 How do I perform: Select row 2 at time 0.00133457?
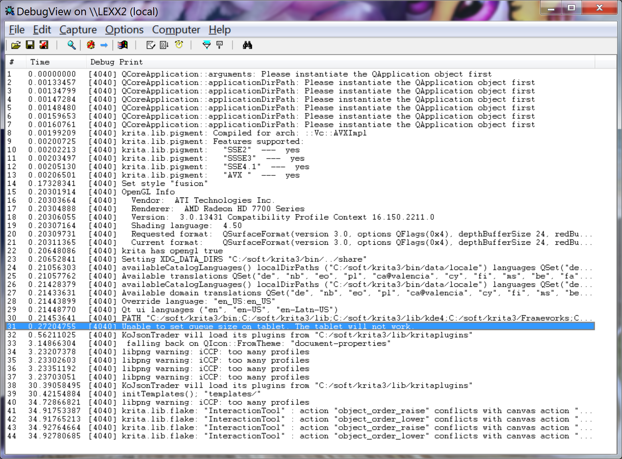click(x=300, y=83)
